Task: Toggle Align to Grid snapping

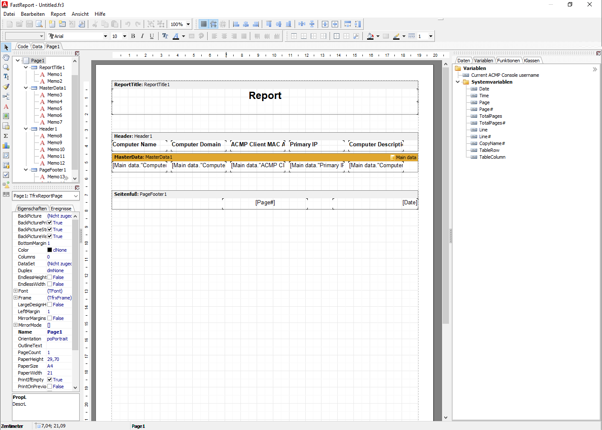Action: 214,24
